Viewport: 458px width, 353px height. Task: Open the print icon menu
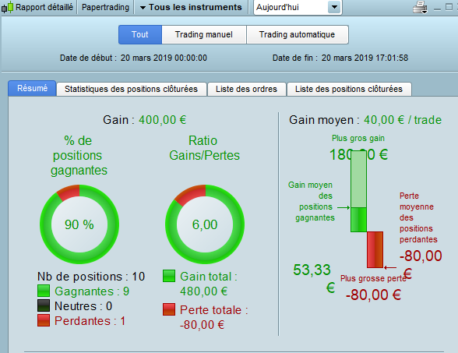[x=420, y=7]
